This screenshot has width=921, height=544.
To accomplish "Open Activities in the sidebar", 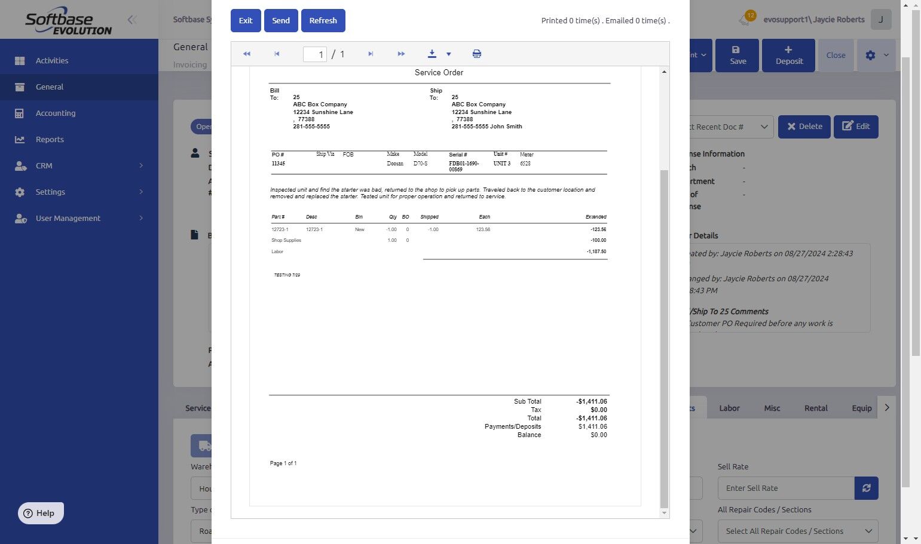I will [x=79, y=60].
